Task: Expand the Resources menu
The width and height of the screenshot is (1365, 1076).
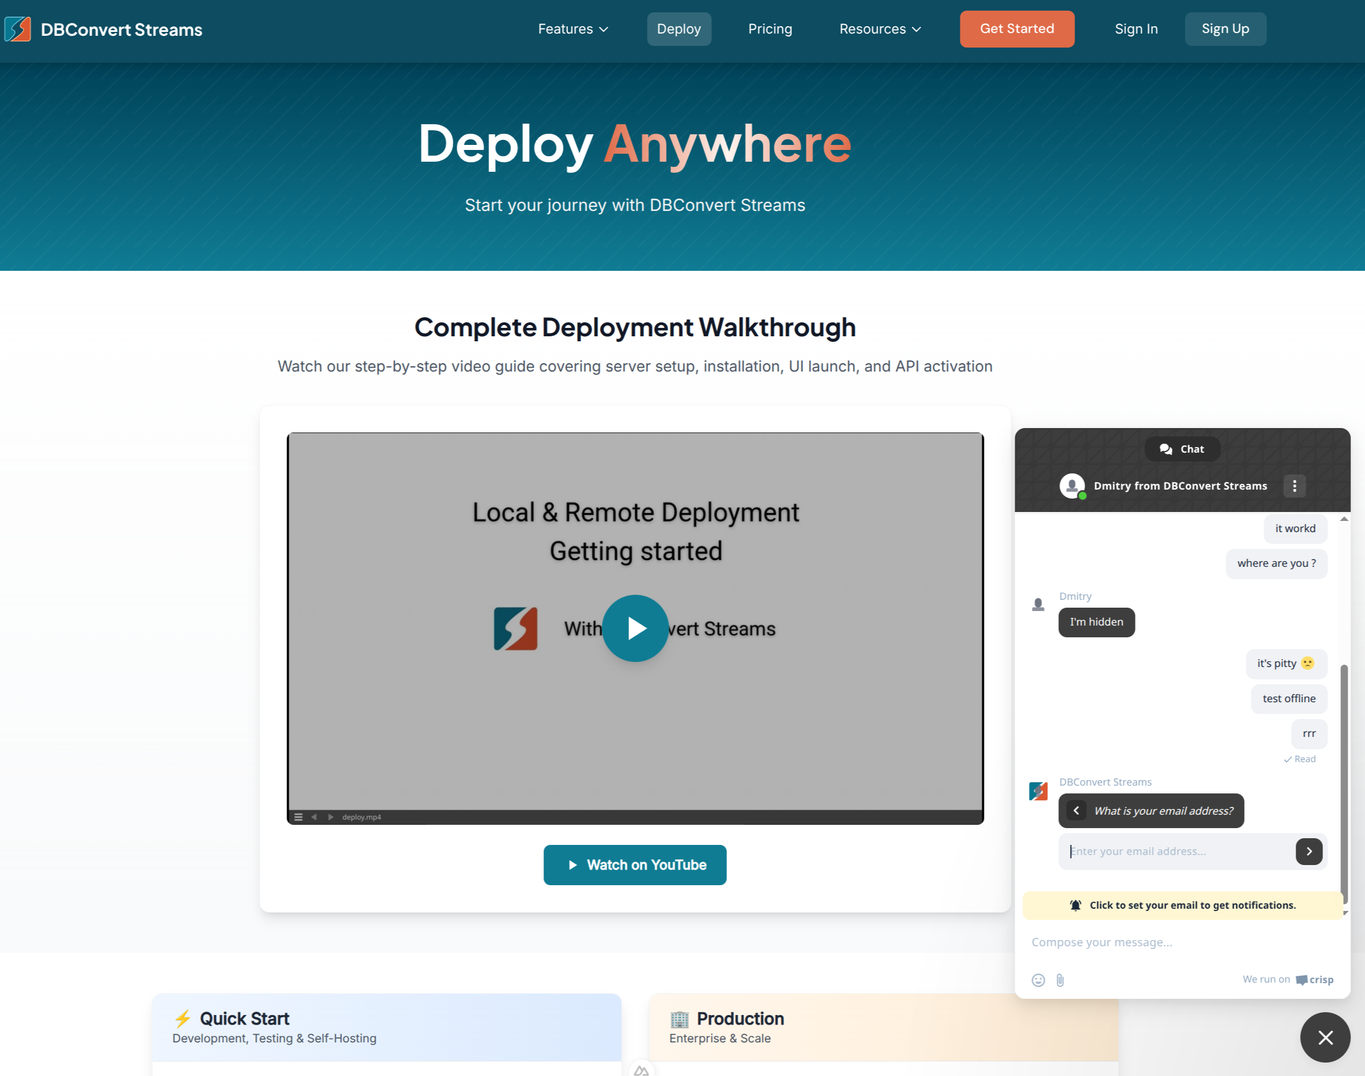Action: [880, 29]
